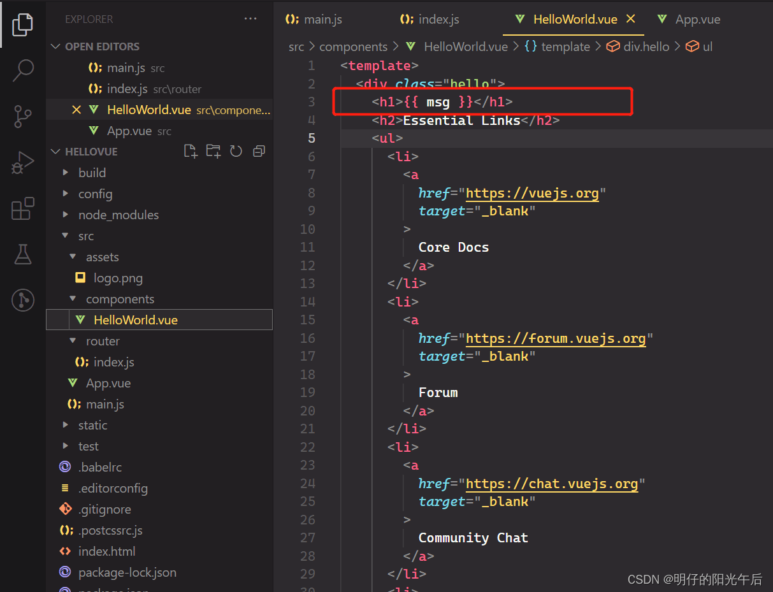Image resolution: width=773 pixels, height=592 pixels.
Task: Open the Run and Debug view
Action: coord(23,163)
